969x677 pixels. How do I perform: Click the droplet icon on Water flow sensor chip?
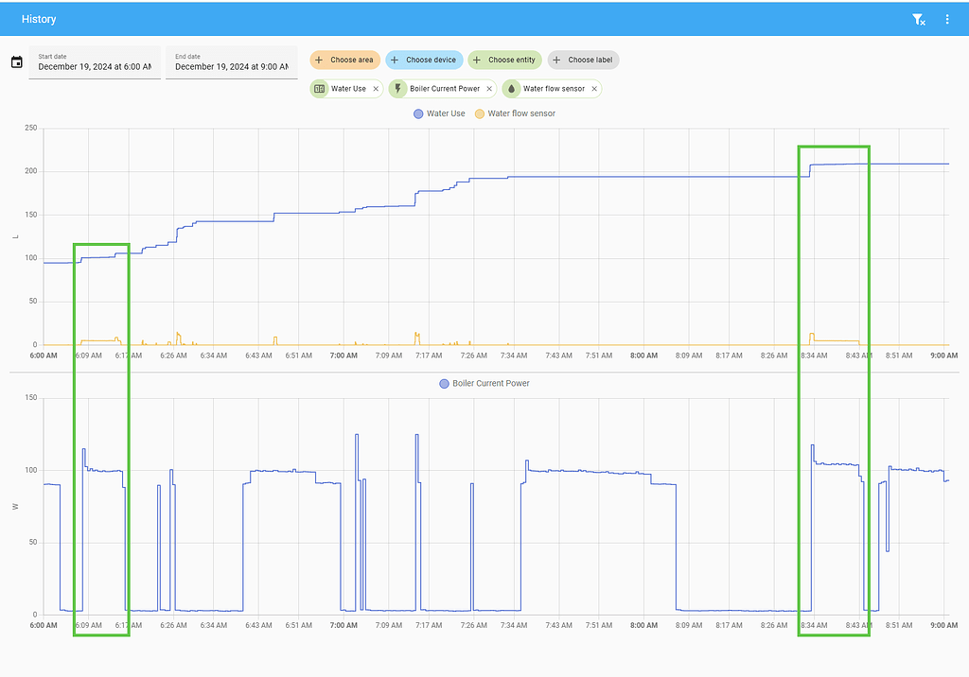[513, 88]
